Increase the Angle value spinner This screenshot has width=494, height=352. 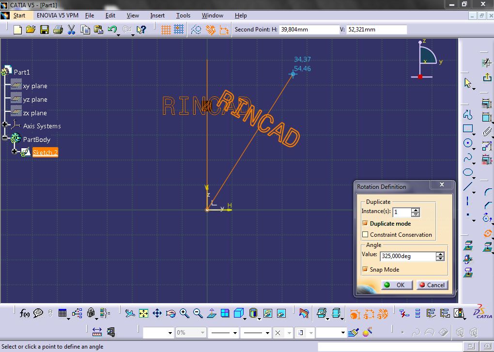440,254
